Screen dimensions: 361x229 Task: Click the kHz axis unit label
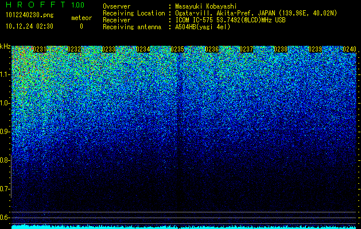5,46
